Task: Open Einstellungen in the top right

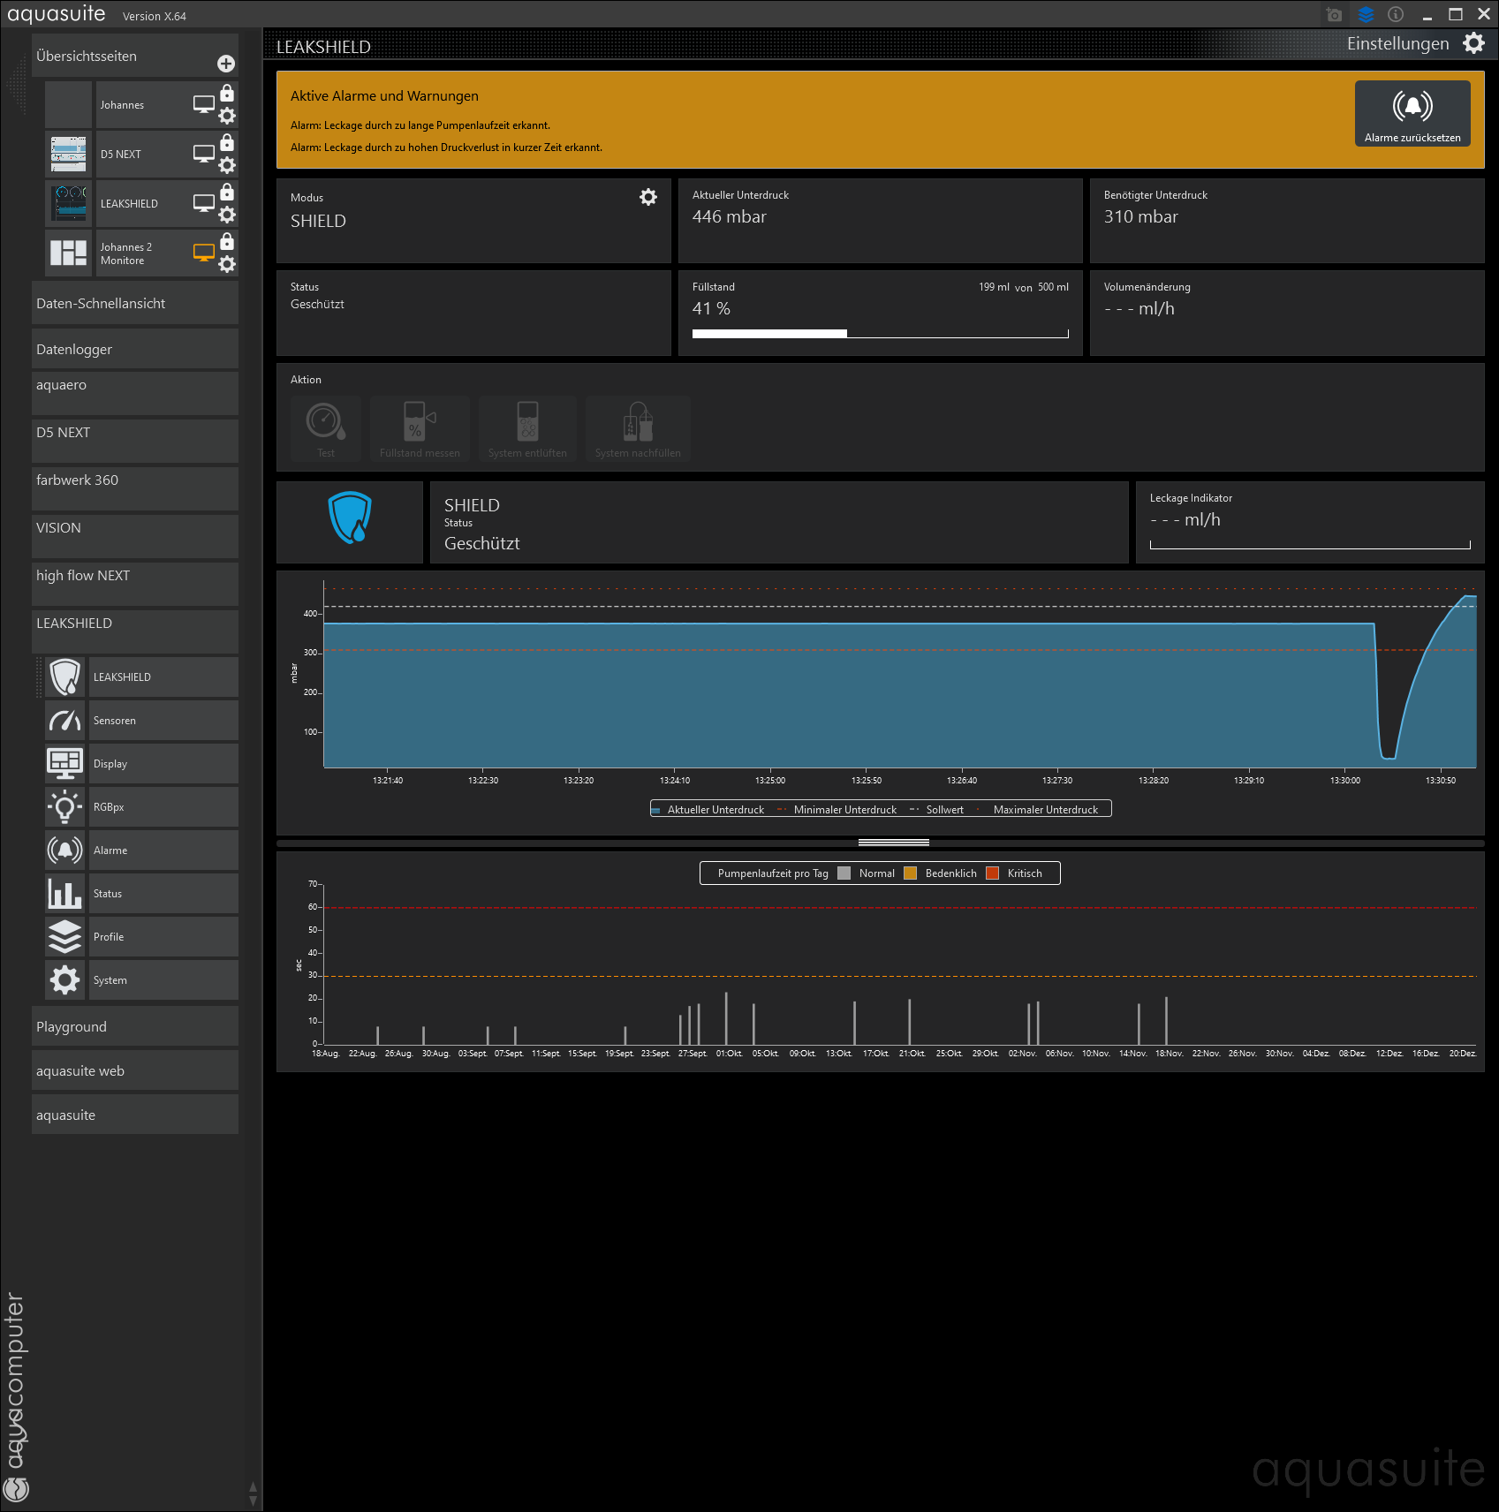Action: point(1414,43)
